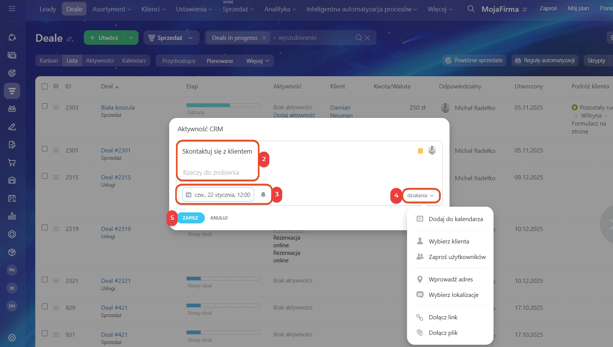
Task: Remove the Deals in progress filter chip
Action: [x=264, y=38]
